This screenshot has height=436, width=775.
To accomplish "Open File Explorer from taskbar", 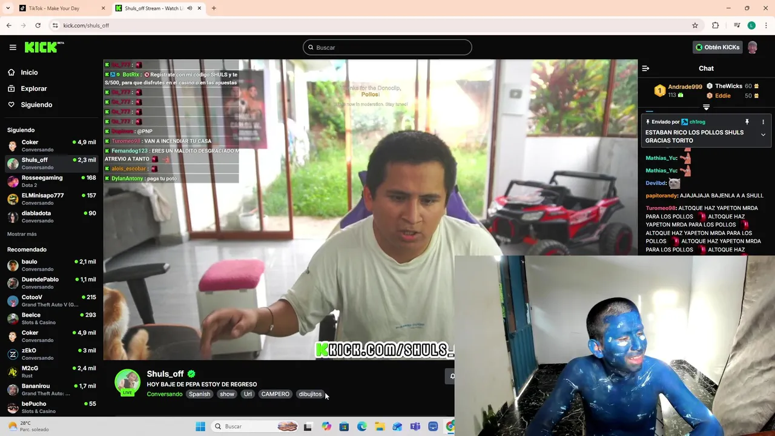I will coord(380,426).
